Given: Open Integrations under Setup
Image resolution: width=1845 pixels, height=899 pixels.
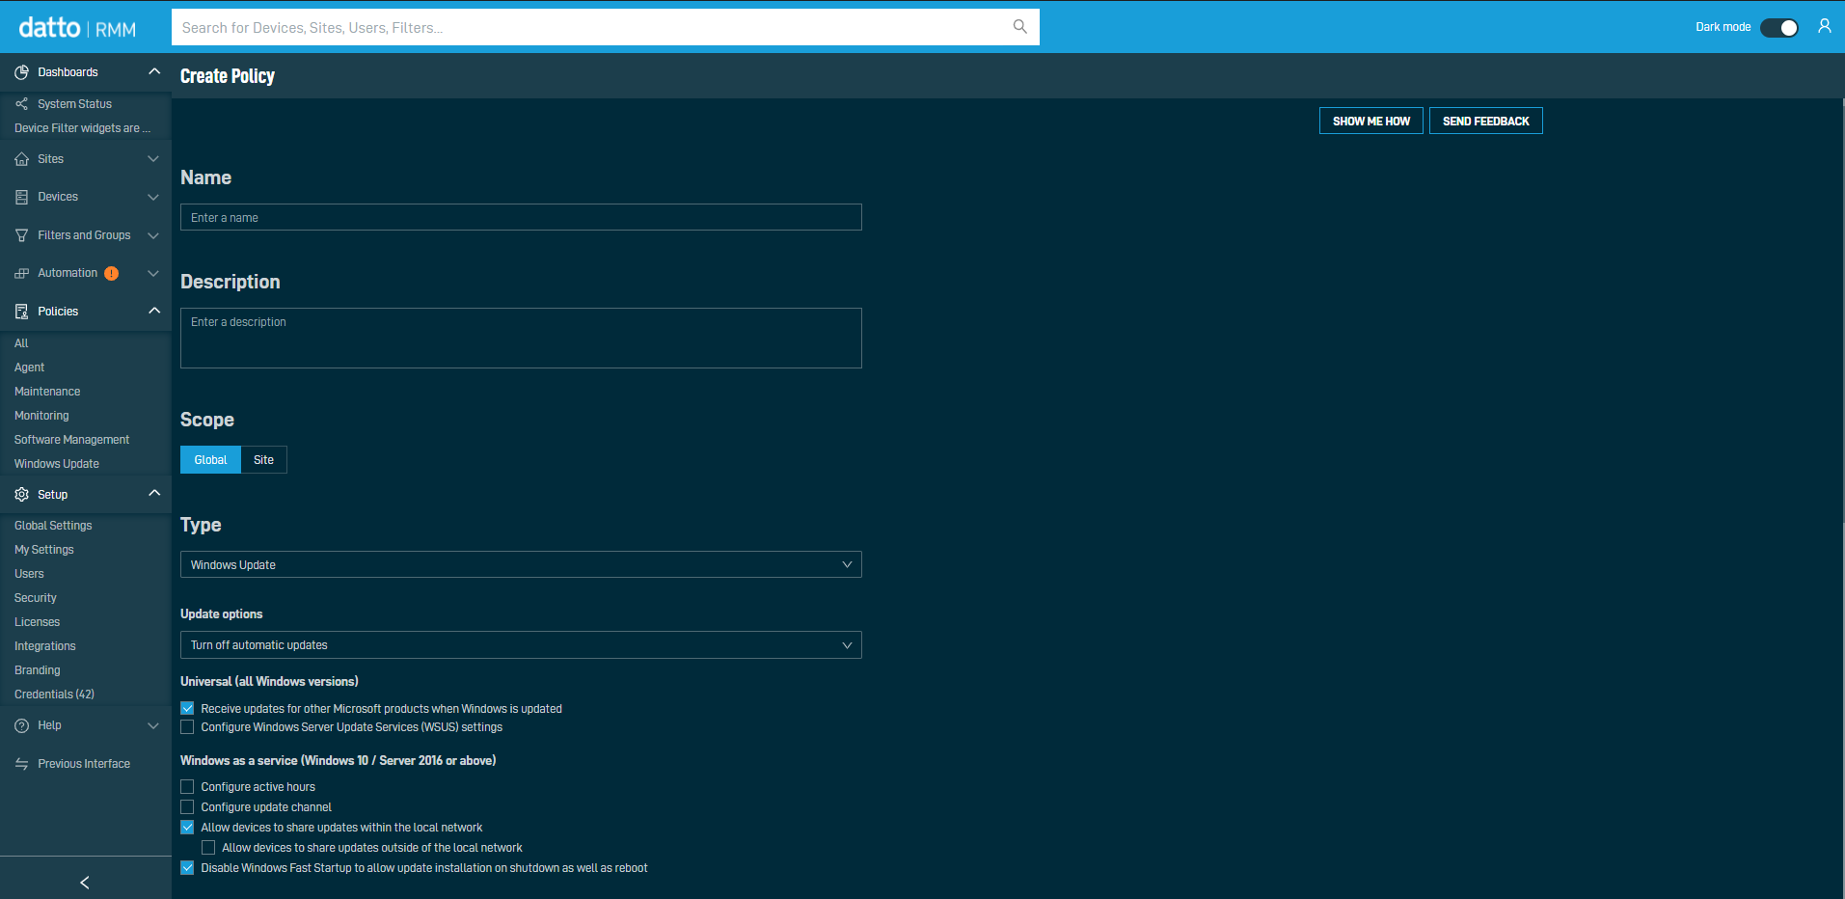Looking at the screenshot, I should 45,646.
